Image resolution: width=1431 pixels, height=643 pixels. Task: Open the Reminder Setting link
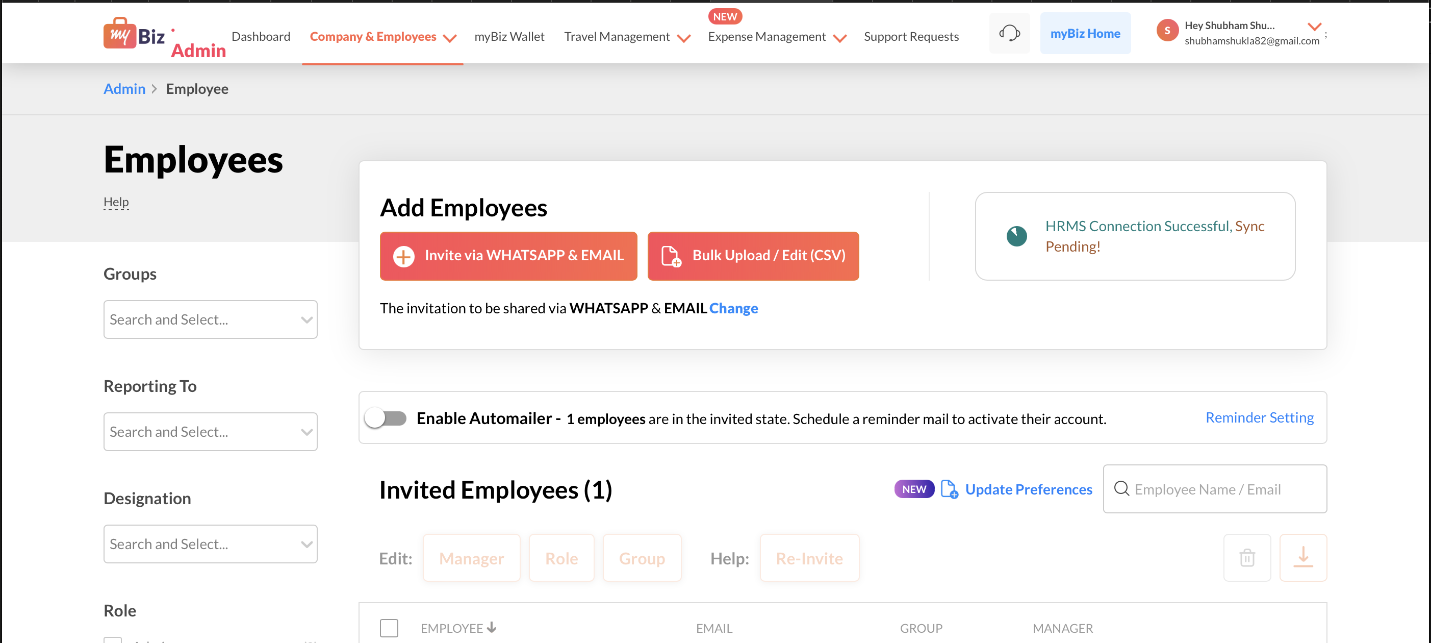(1259, 417)
